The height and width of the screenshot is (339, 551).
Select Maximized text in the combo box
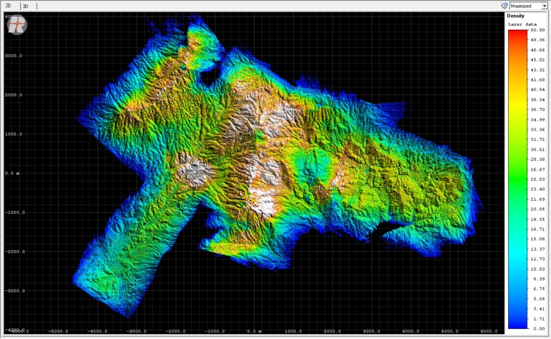point(521,6)
